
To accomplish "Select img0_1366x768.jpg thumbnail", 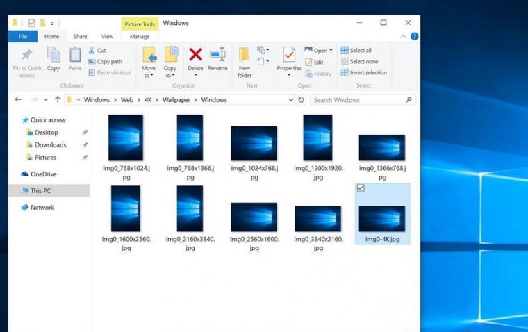I will point(382,148).
